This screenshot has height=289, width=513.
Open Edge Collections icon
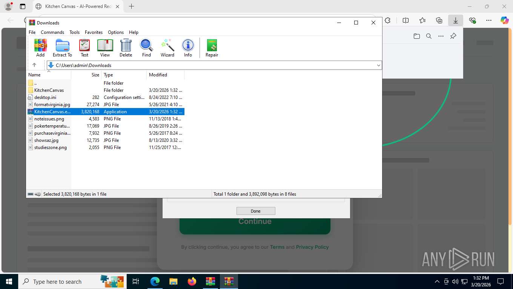(439, 20)
